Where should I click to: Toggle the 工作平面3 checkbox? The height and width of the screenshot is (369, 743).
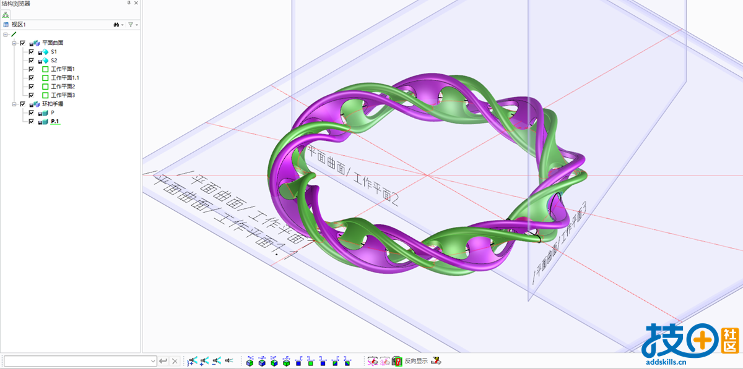pyautogui.click(x=31, y=95)
